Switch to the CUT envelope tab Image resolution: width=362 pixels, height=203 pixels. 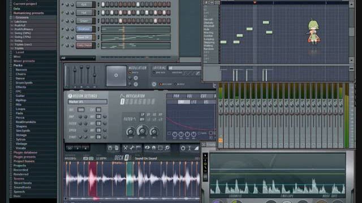(x=203, y=96)
